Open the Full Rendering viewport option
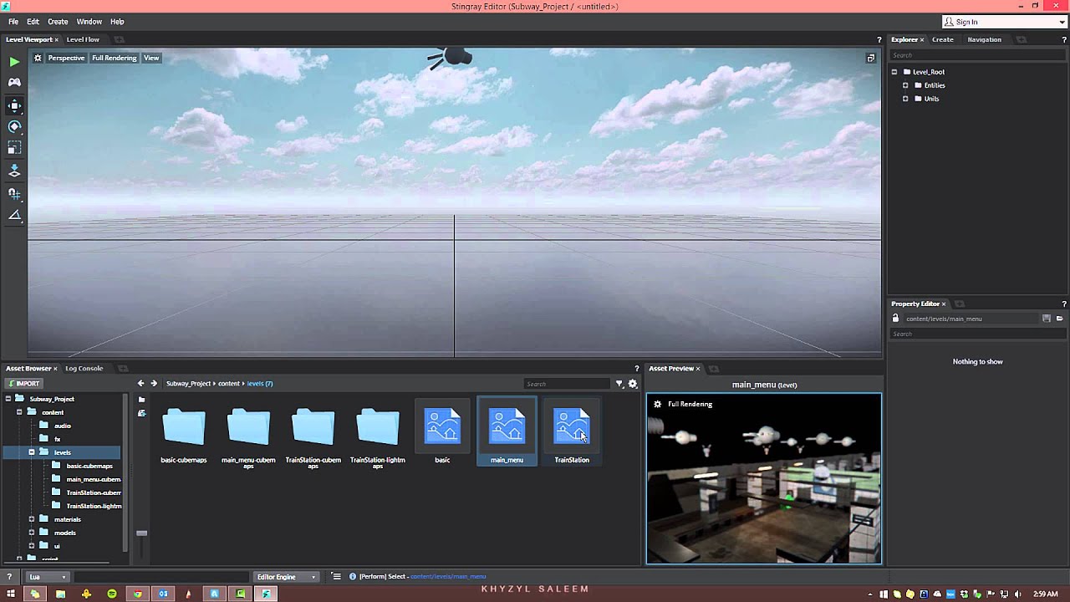Screen dimensions: 1070x602 click(114, 58)
